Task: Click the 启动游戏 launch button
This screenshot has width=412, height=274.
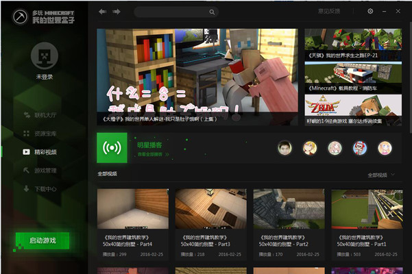Action: point(43,240)
